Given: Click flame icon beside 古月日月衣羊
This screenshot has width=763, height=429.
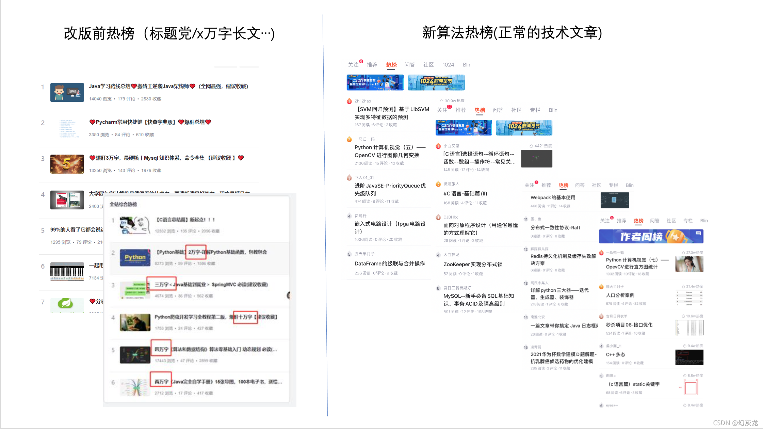Looking at the screenshot, I should tap(602, 316).
